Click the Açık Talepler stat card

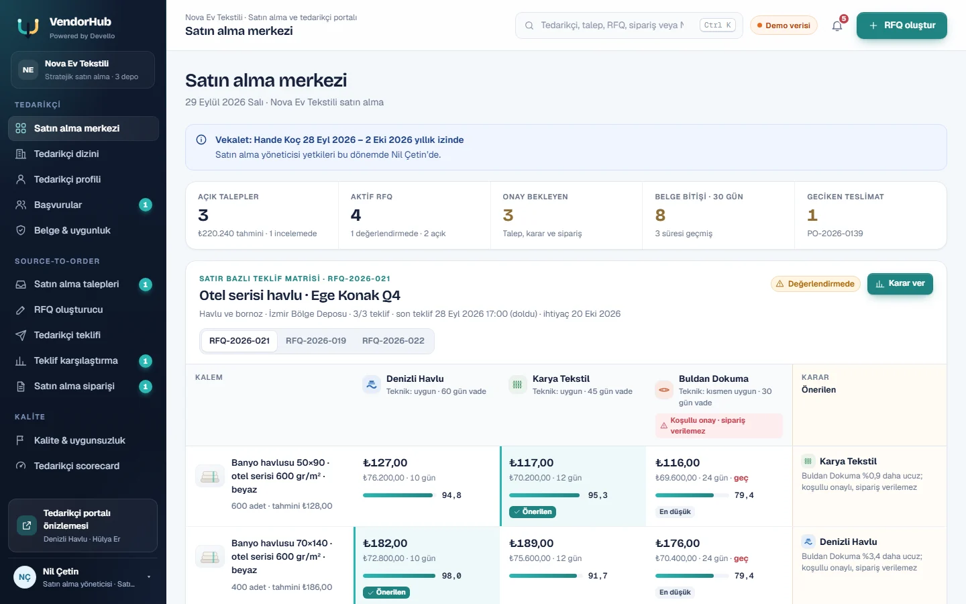point(262,215)
